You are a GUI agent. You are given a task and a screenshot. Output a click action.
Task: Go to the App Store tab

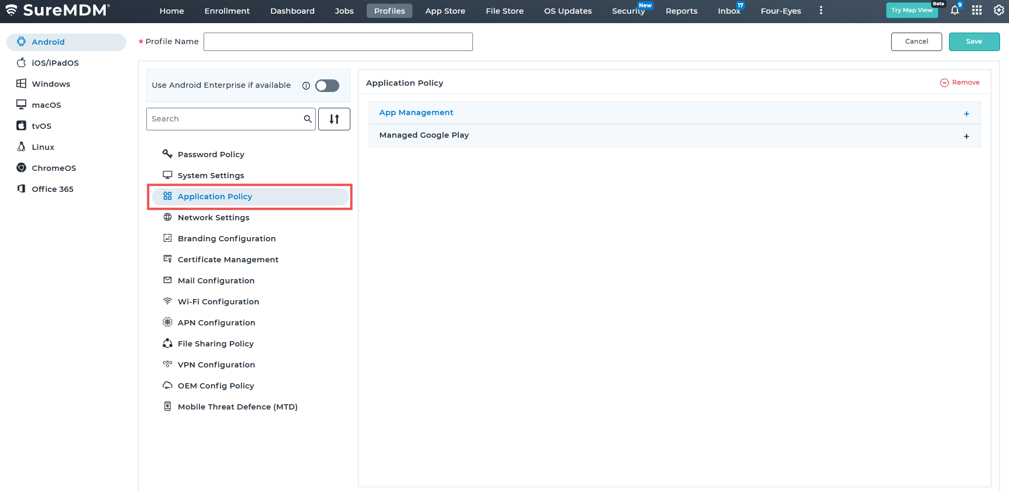coord(445,11)
